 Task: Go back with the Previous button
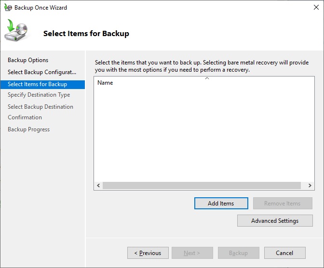(x=148, y=253)
